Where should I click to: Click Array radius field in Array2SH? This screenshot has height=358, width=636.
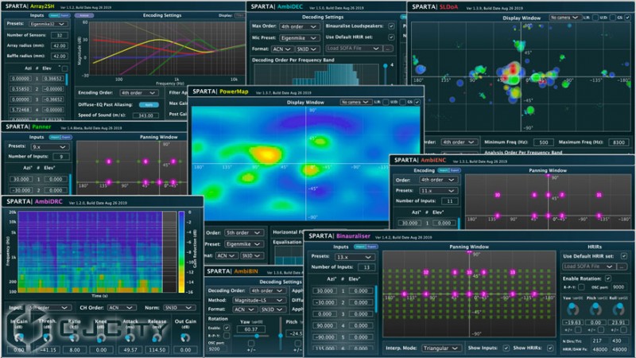[x=59, y=46]
